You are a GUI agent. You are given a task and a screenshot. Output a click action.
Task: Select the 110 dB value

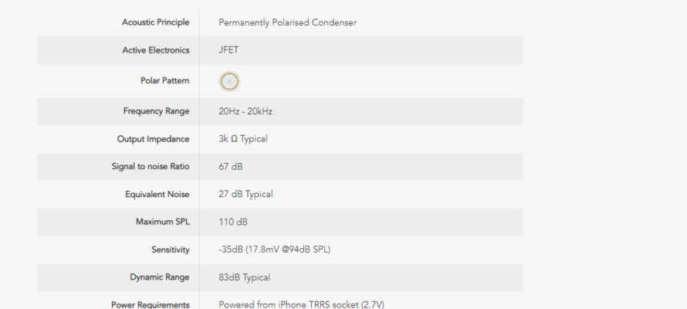(233, 222)
